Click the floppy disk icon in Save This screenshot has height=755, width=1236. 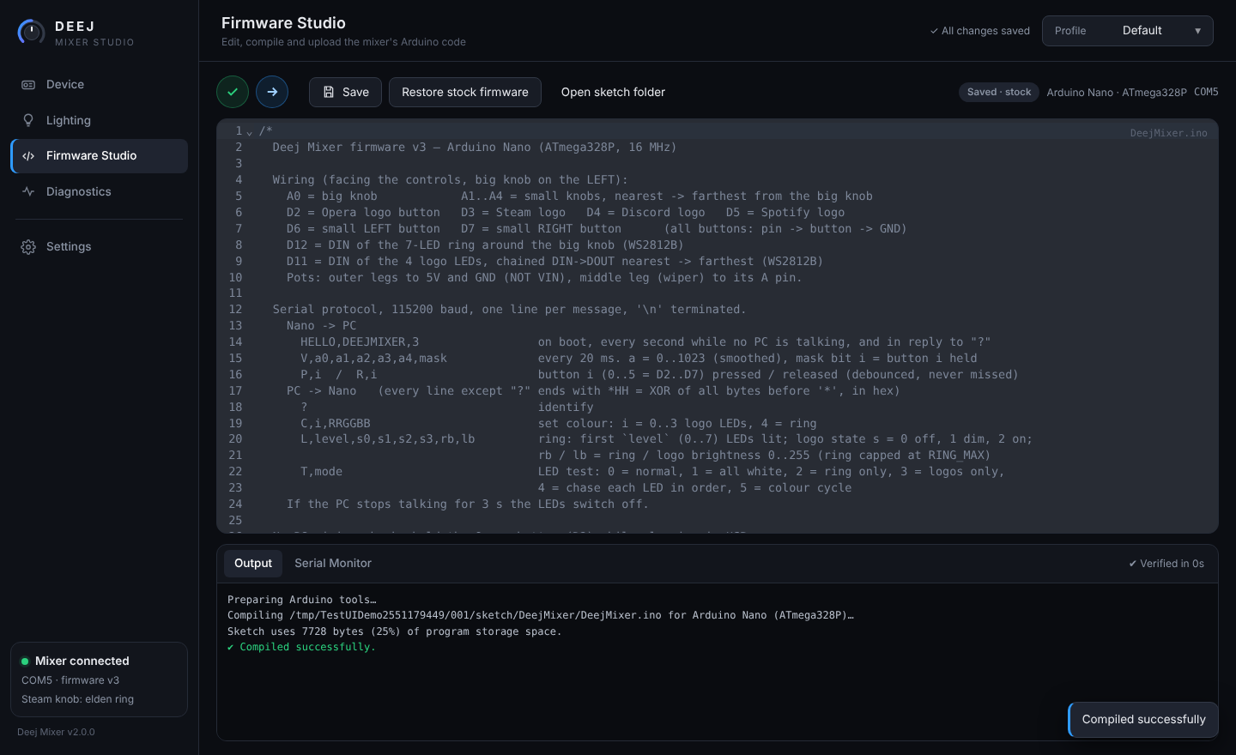(x=329, y=92)
